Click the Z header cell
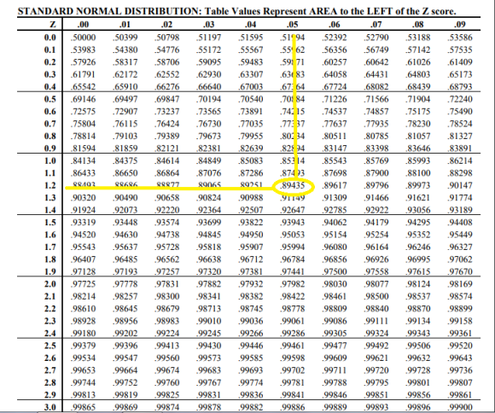This screenshot has width=495, height=413. tap(53, 24)
